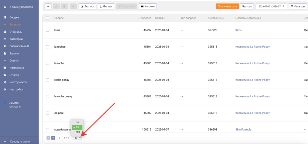Open the date range 2026-07-10 - 2026-07-17 field
The image size is (308, 144).
271,7
